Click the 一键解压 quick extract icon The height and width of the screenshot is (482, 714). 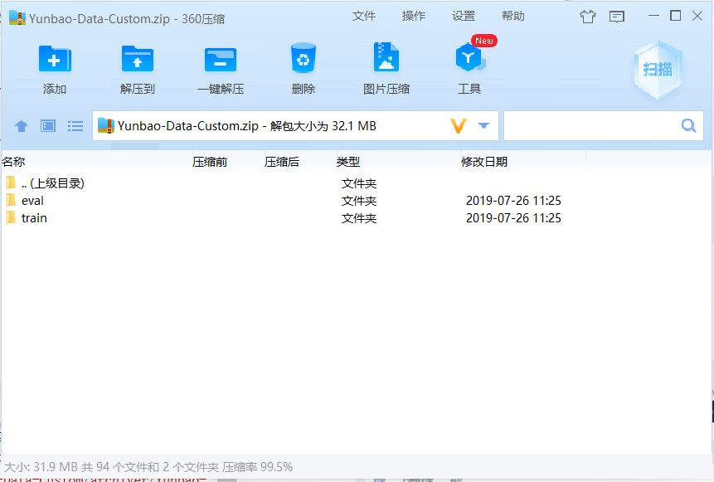point(221,65)
